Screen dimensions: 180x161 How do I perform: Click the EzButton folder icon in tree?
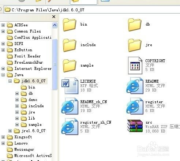[10, 50]
